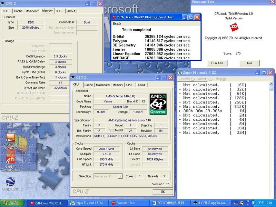Select CPU tab in Memory CPU-Z window

click(6, 11)
